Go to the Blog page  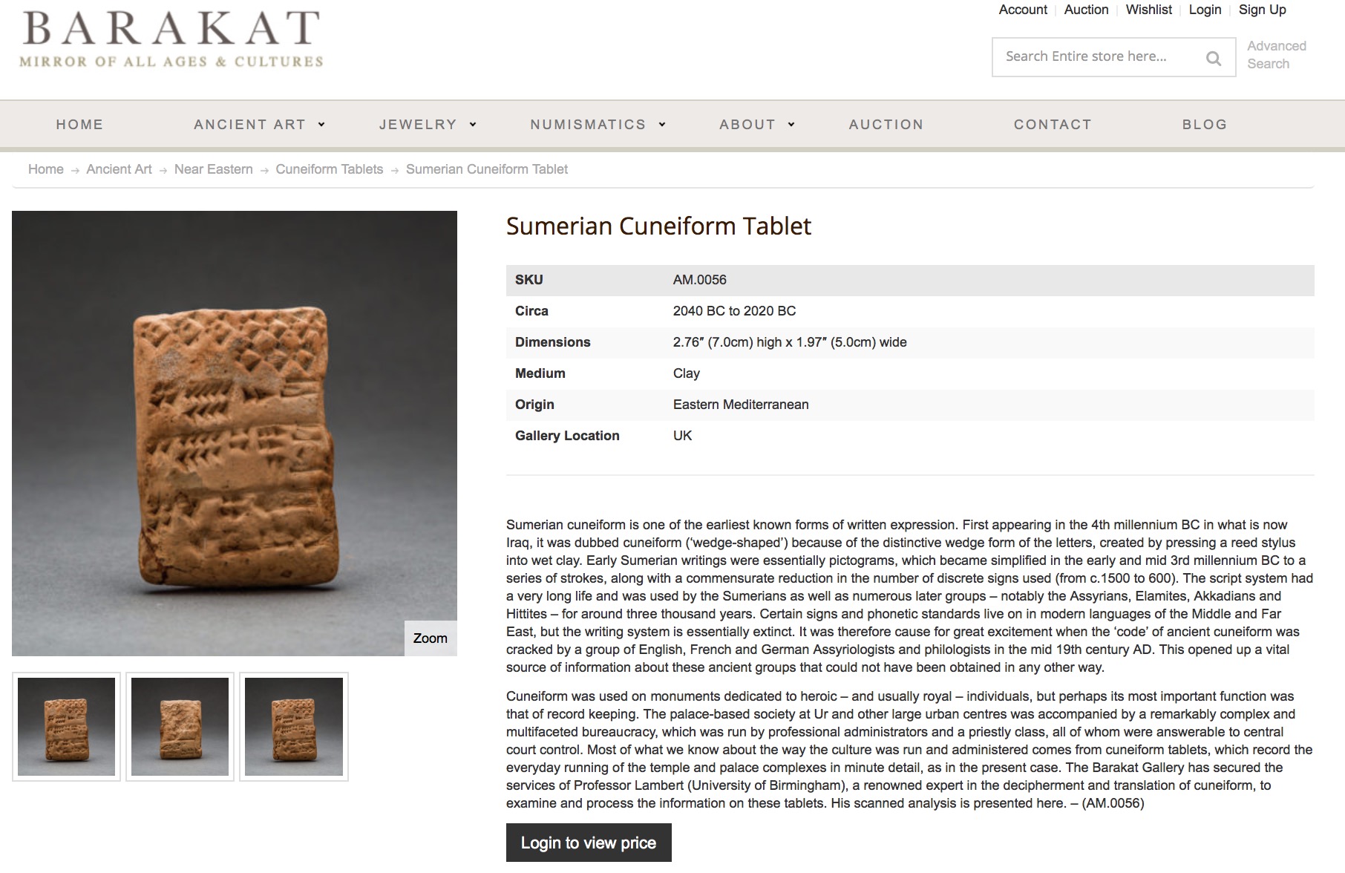click(x=1205, y=125)
